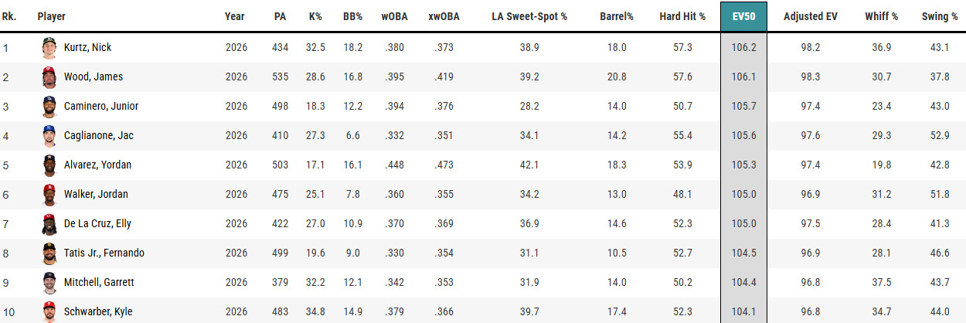Click Elly De La Cruz's headshot
This screenshot has height=323, width=966.
click(x=49, y=224)
